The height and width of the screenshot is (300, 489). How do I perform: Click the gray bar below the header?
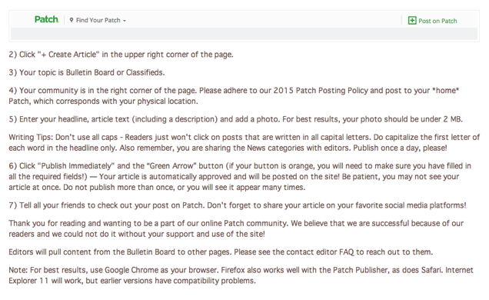click(x=244, y=33)
